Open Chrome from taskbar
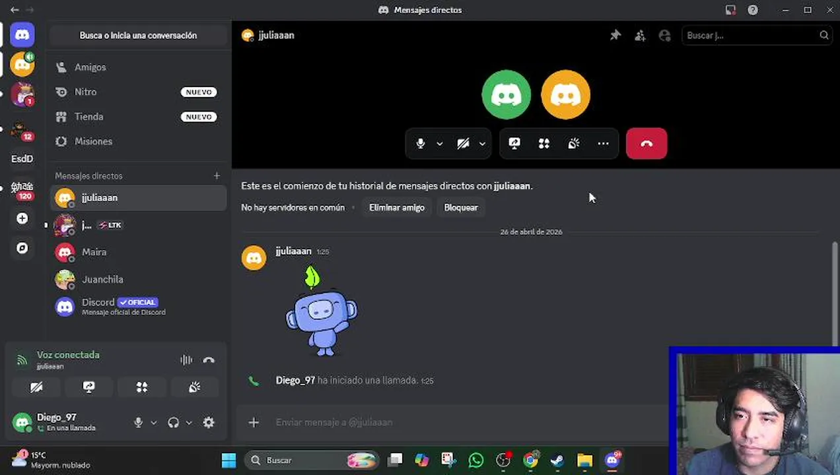This screenshot has height=475, width=840. [530, 460]
